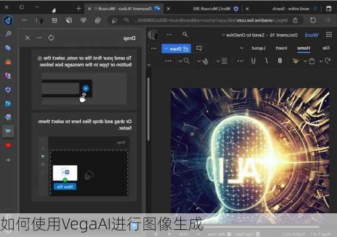The width and height of the screenshot is (337, 237).
Task: Switch to the Home ribbon tab
Action: (x=303, y=48)
